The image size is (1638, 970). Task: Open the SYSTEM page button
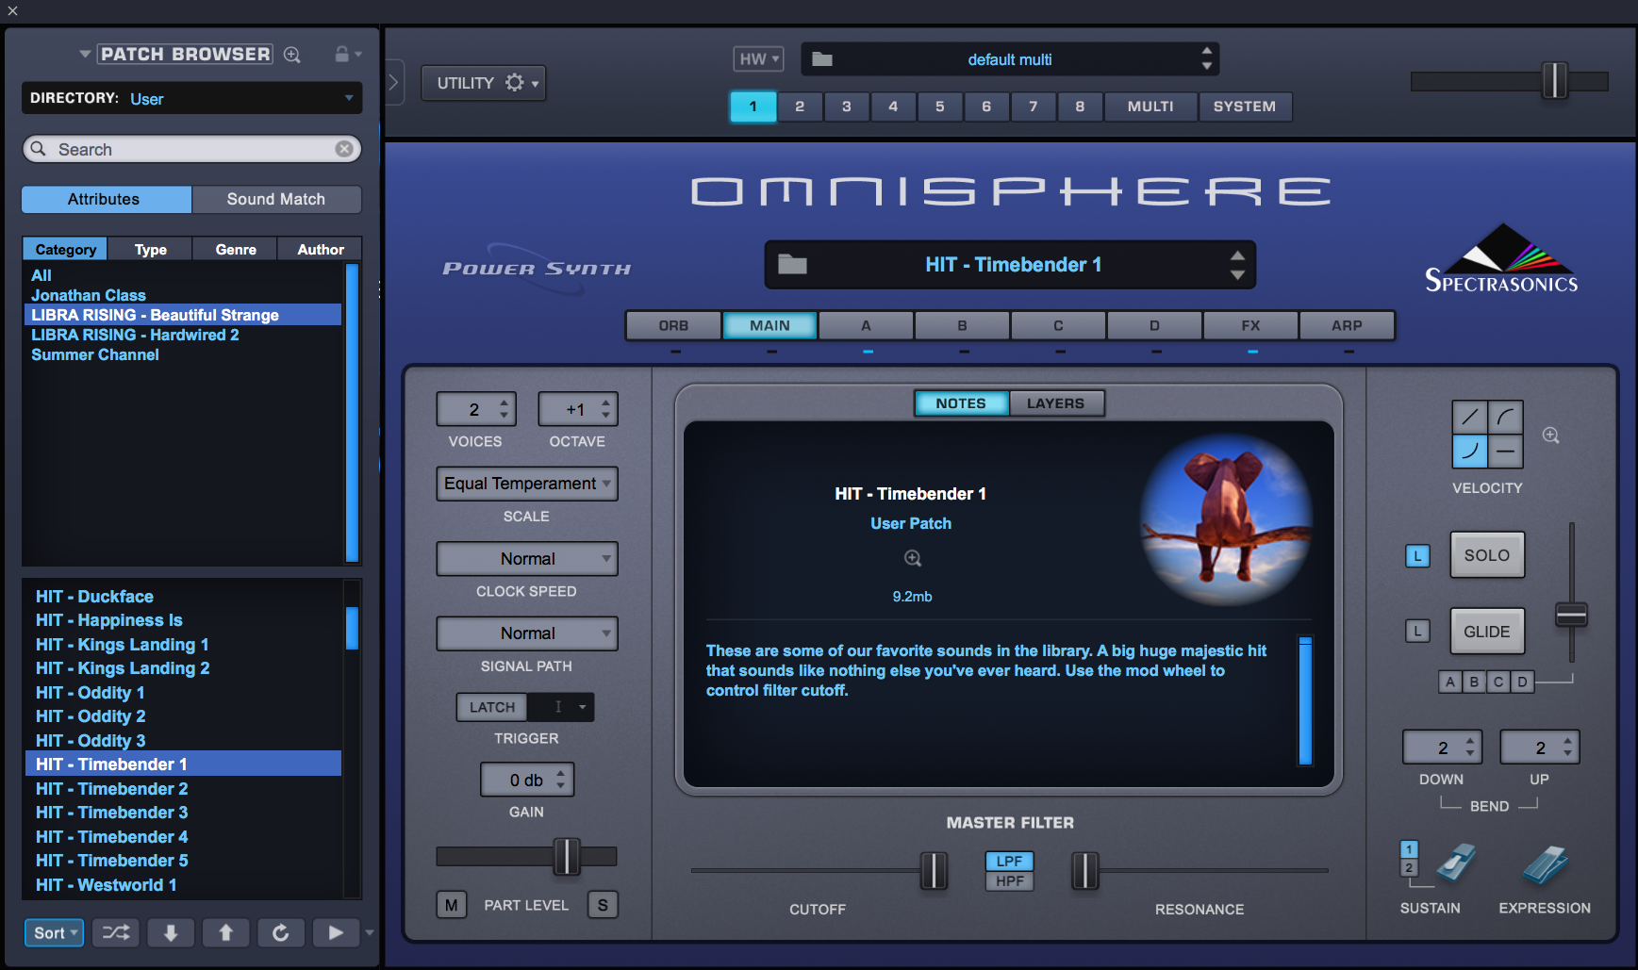pos(1245,107)
